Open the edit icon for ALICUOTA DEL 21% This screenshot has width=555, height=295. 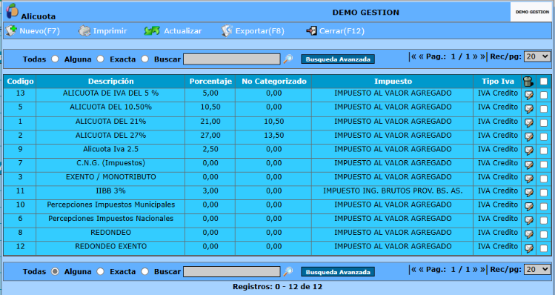point(529,123)
